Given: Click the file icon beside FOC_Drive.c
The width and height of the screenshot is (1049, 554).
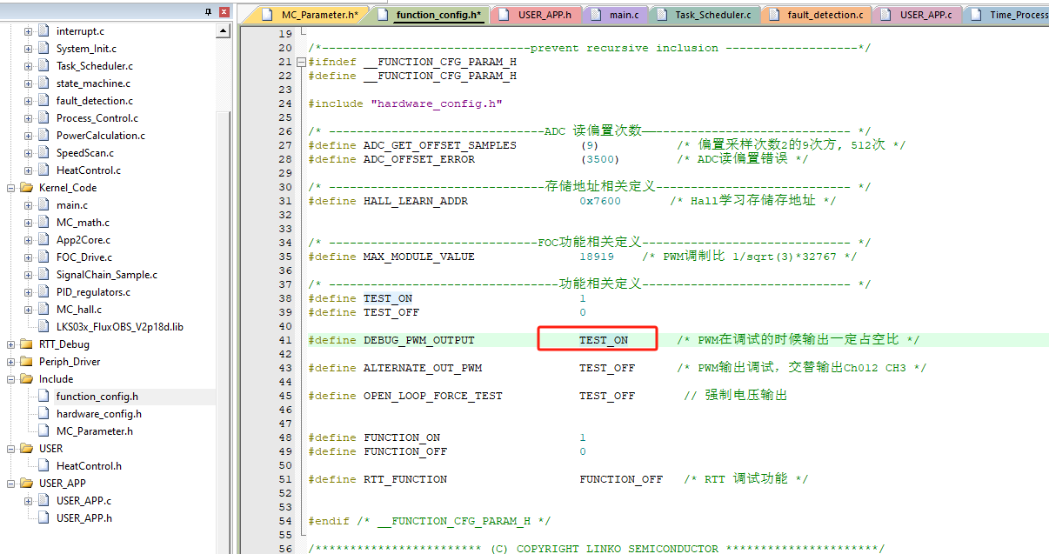Looking at the screenshot, I should pyautogui.click(x=43, y=257).
